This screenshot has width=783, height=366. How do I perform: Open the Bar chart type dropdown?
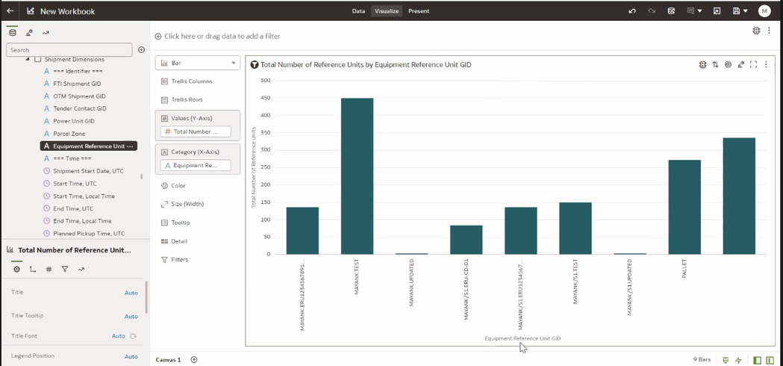(198, 63)
